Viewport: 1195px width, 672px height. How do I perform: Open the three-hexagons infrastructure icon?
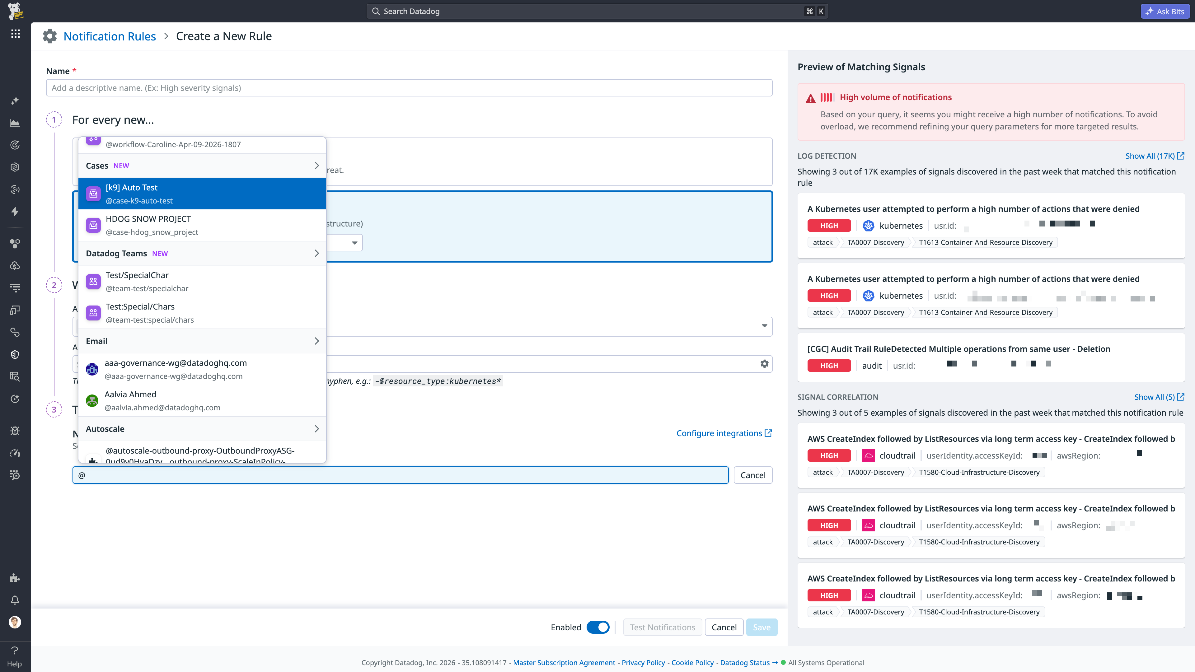[x=15, y=244]
